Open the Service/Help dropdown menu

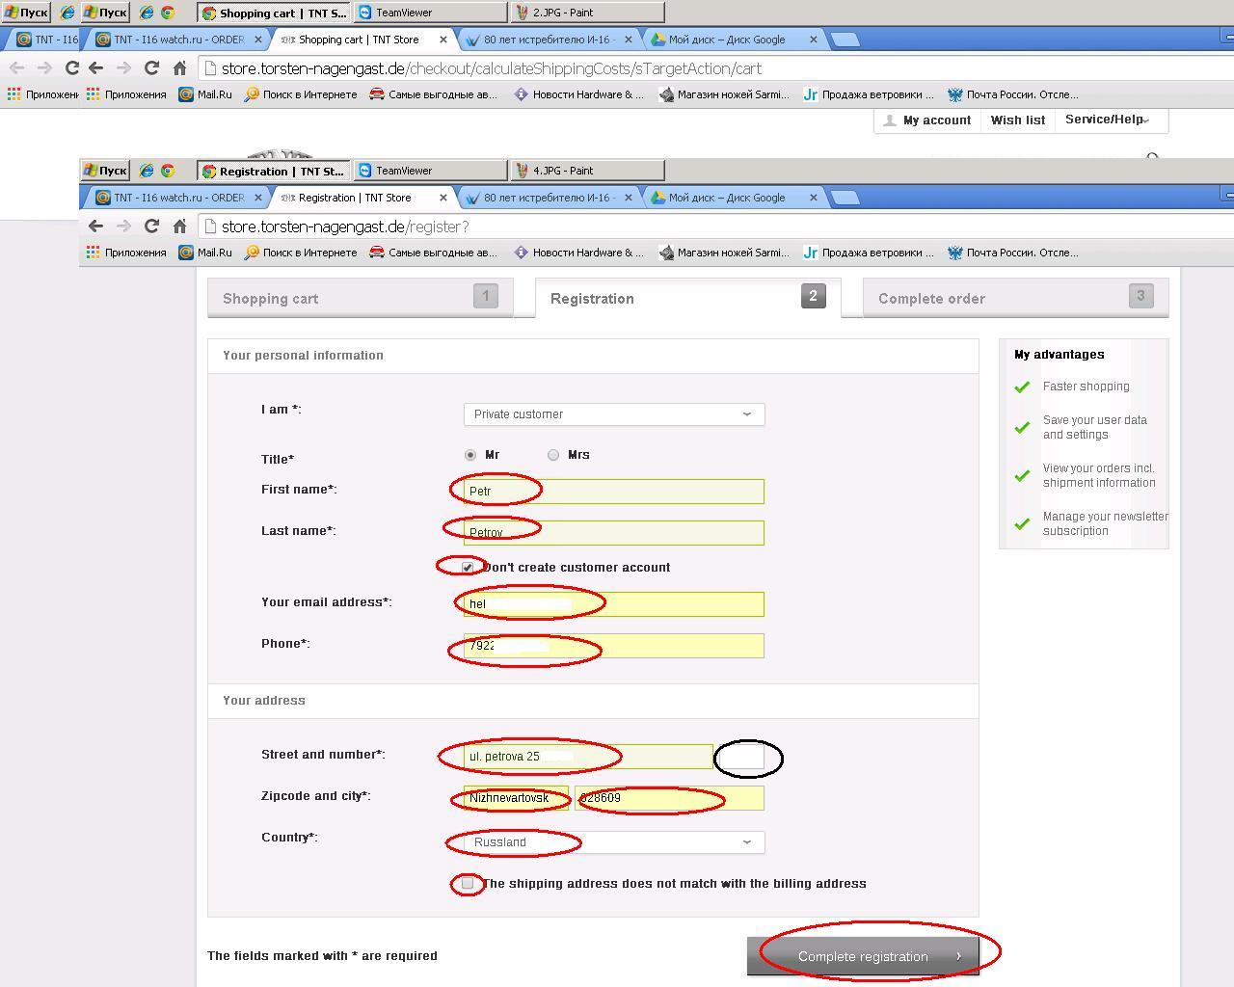1109,120
